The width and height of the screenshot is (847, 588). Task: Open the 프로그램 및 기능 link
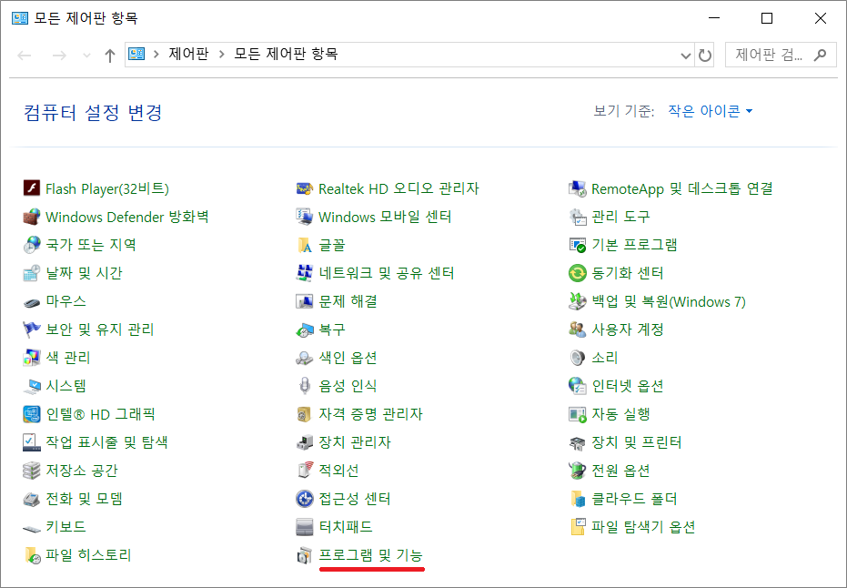pyautogui.click(x=370, y=555)
